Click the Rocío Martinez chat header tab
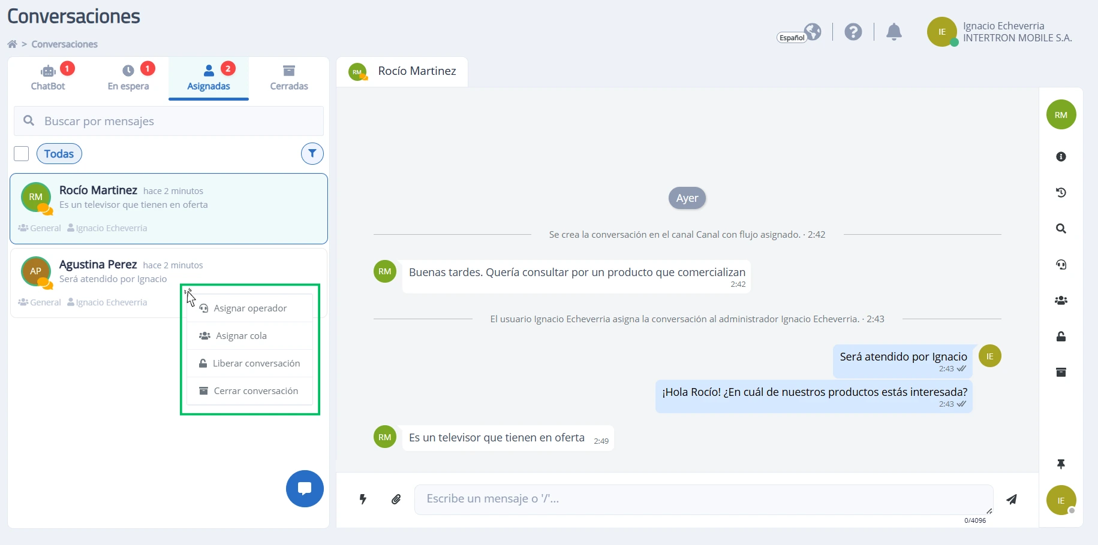Image resolution: width=1098 pixels, height=545 pixels. coord(402,72)
